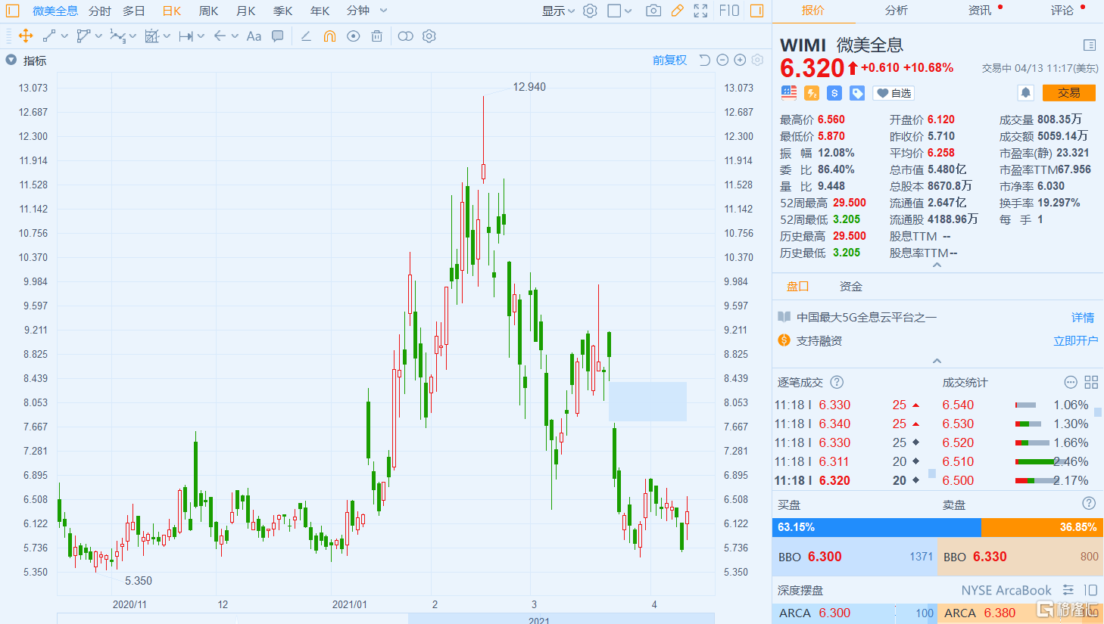Switch to the 周K weekly chart tab
This screenshot has height=624, width=1104.
(x=208, y=11)
